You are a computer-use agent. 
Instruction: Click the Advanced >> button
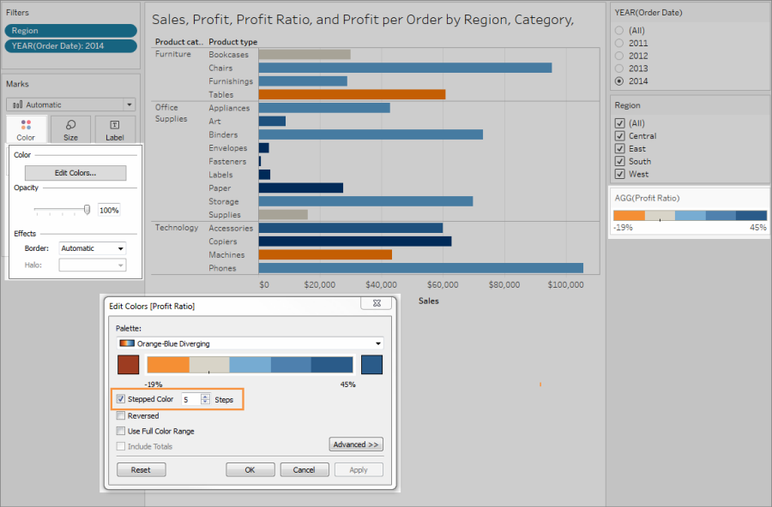356,444
